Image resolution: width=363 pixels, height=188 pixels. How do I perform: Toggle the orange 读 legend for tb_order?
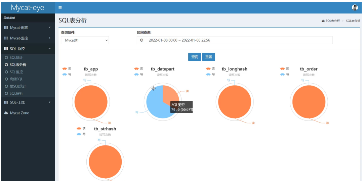[285, 69]
